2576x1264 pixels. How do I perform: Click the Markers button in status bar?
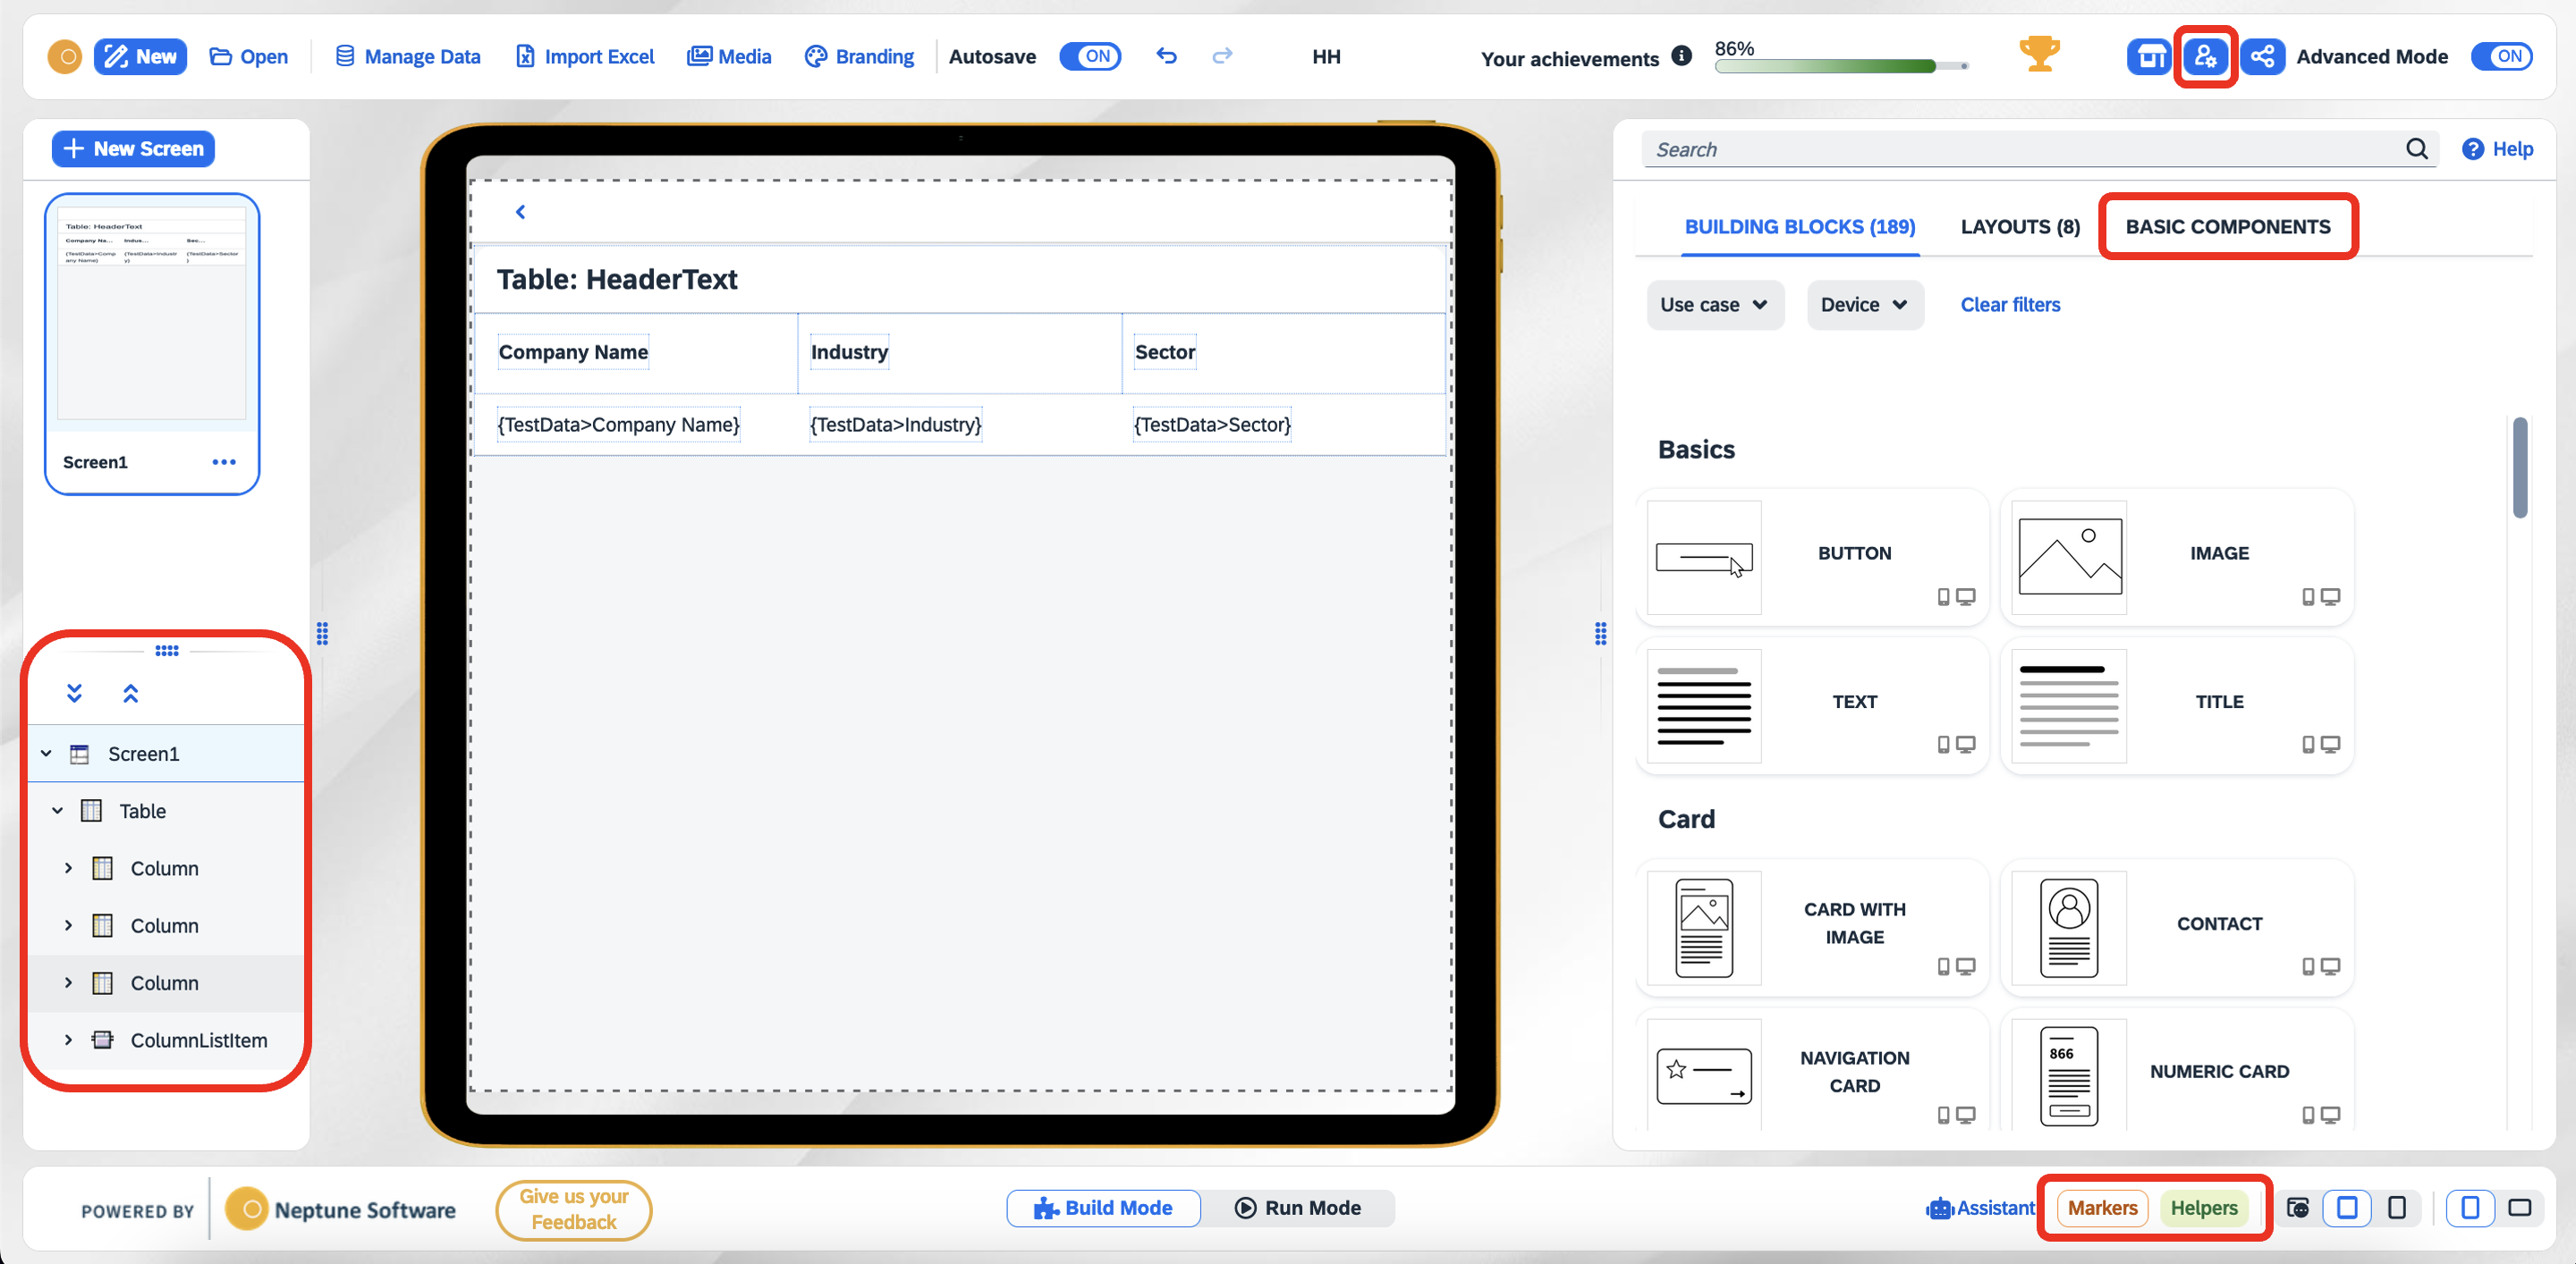coord(2103,1209)
